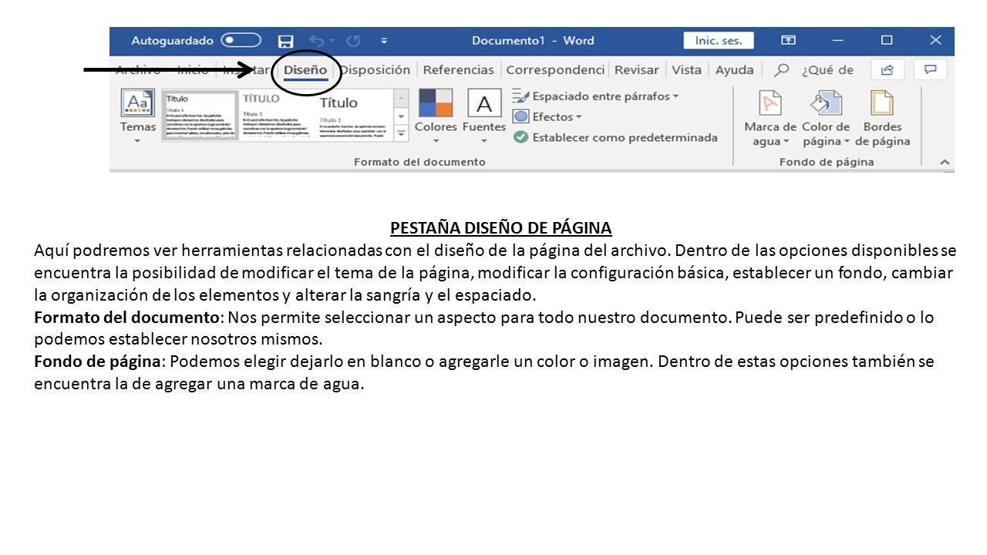Open the Colores palette icon
The image size is (987, 555).
[436, 103]
